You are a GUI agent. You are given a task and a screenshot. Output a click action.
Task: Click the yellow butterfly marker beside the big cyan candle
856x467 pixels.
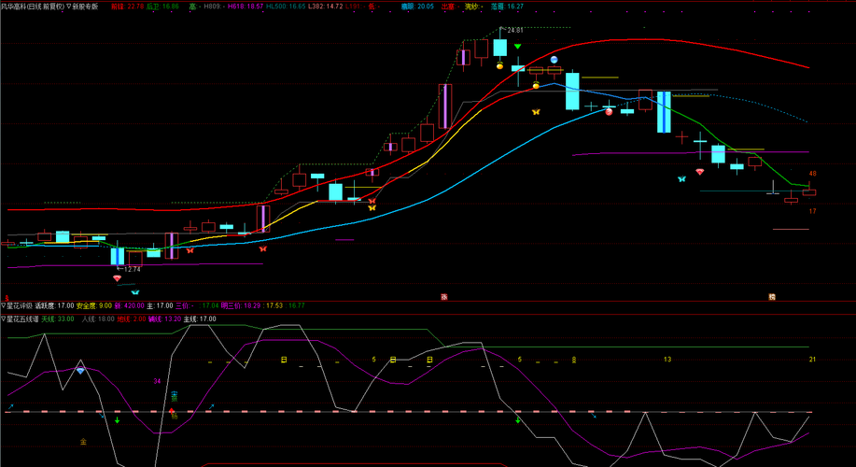click(536, 112)
